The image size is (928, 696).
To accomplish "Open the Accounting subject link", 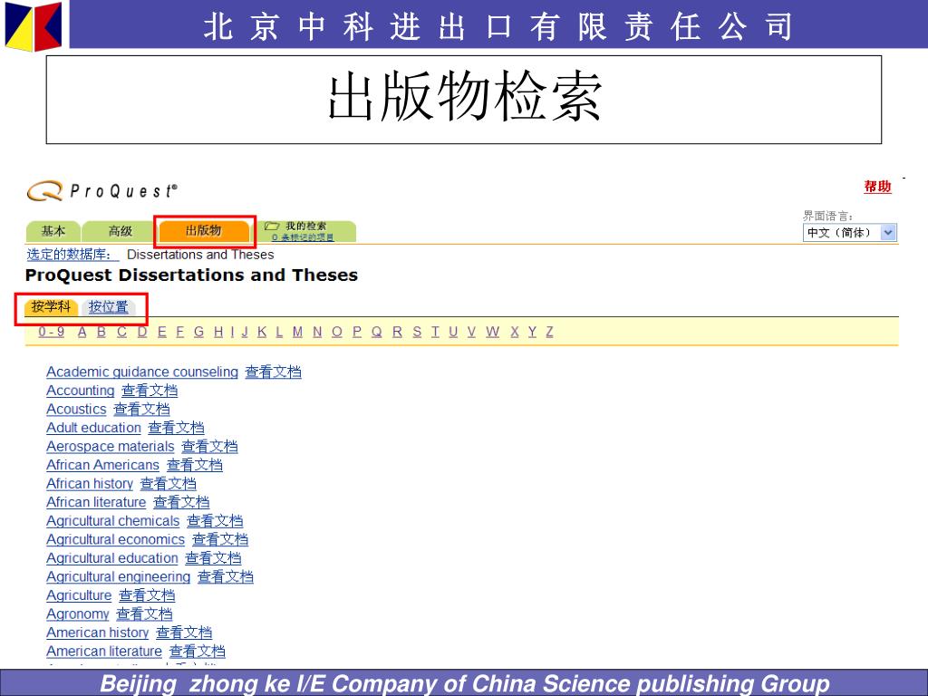I will (x=81, y=391).
